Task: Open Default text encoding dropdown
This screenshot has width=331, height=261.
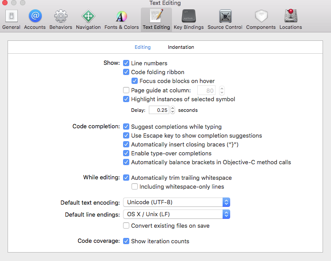Action: [x=176, y=202]
